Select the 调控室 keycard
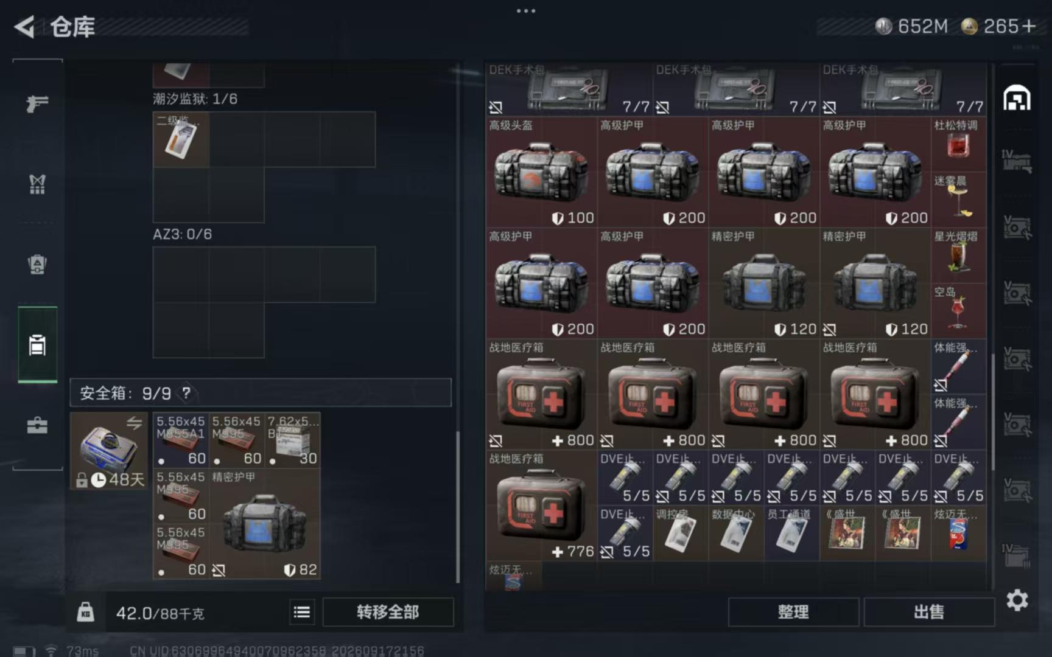The image size is (1052, 657). point(680,534)
